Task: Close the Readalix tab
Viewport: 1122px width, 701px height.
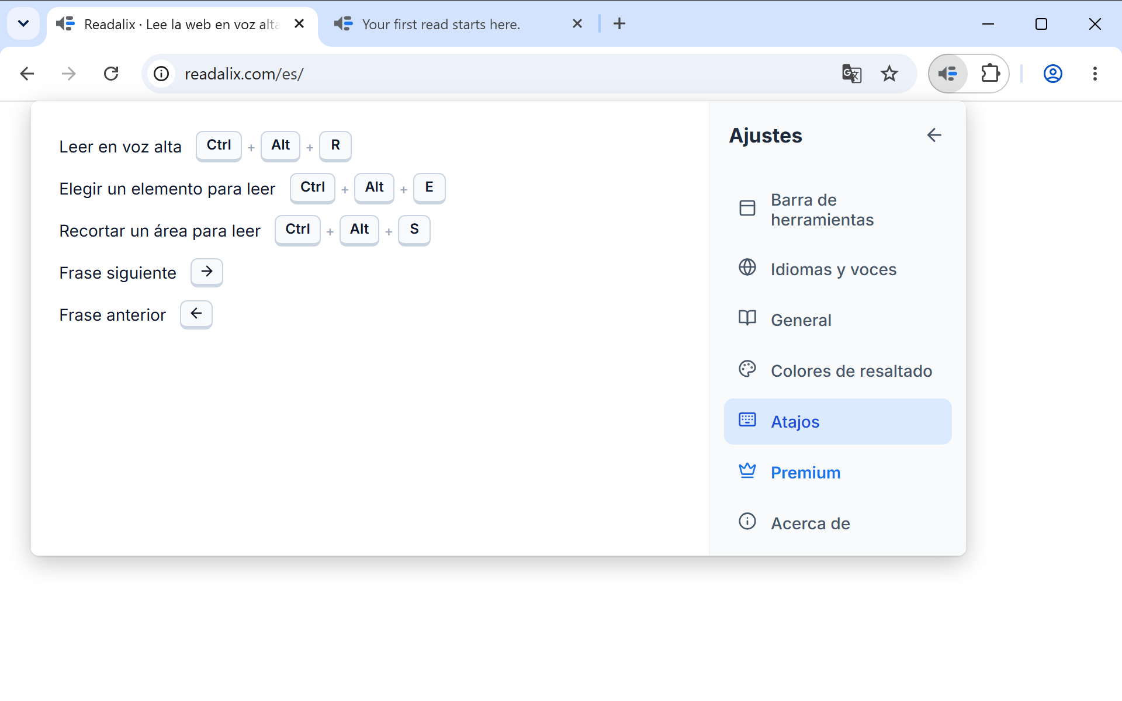Action: tap(299, 24)
